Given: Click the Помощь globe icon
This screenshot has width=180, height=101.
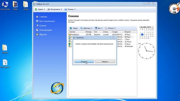Looking at the screenshot, I should coord(66,9).
